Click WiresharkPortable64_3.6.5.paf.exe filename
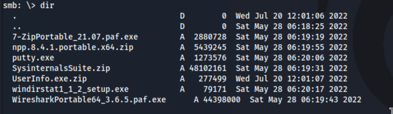This screenshot has height=114, width=393. click(89, 100)
